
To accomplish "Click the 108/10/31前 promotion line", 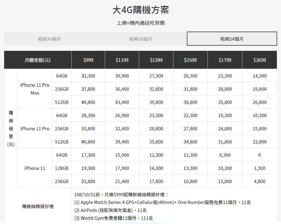I will (121, 195).
